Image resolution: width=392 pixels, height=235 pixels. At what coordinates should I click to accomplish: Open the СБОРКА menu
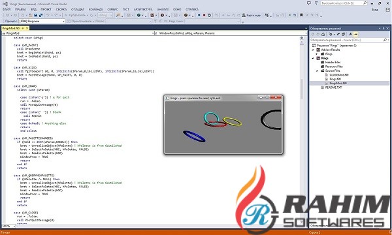tap(61, 10)
